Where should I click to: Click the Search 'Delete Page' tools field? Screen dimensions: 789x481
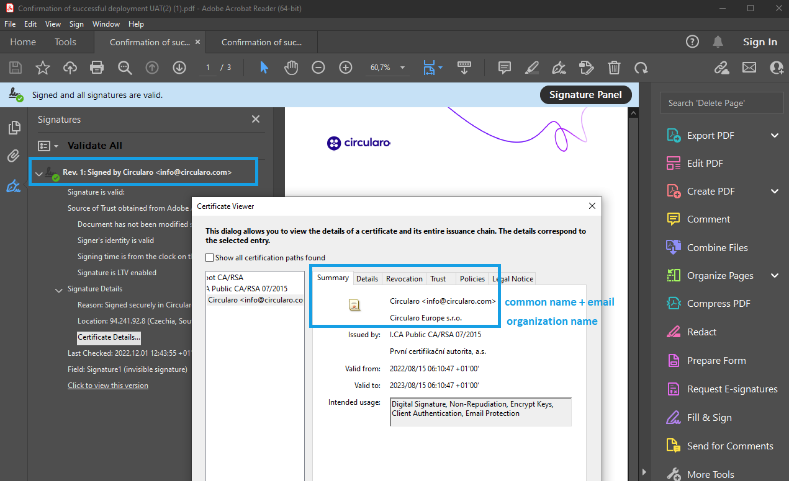pos(721,103)
